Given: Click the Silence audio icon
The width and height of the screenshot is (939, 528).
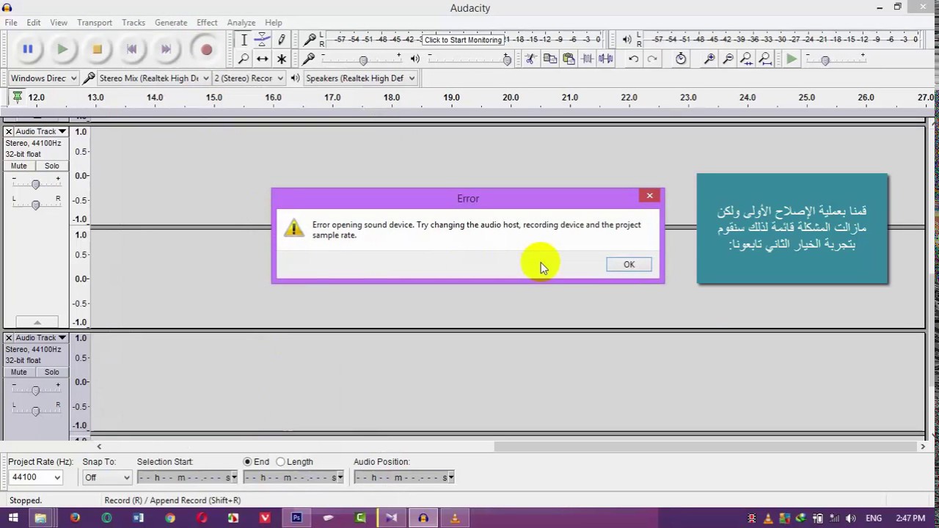Looking at the screenshot, I should (x=606, y=59).
